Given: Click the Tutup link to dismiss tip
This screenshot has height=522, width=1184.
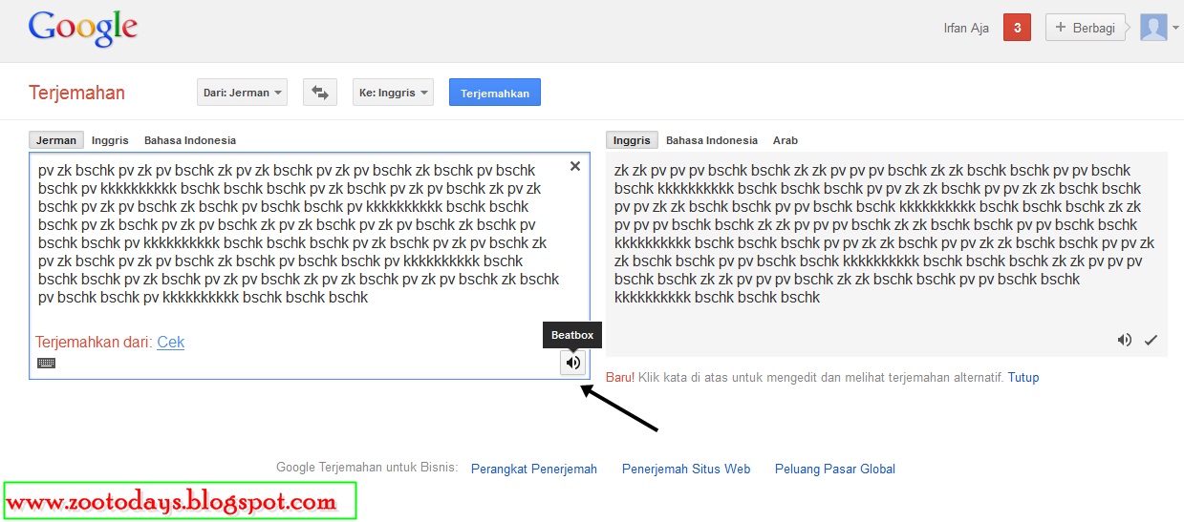Looking at the screenshot, I should pos(1023,377).
